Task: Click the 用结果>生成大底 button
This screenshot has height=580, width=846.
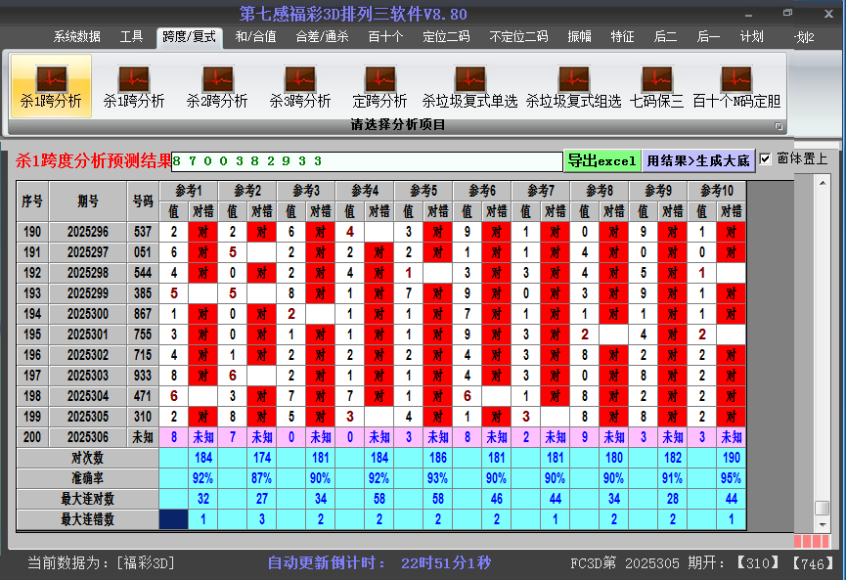Action: (698, 160)
